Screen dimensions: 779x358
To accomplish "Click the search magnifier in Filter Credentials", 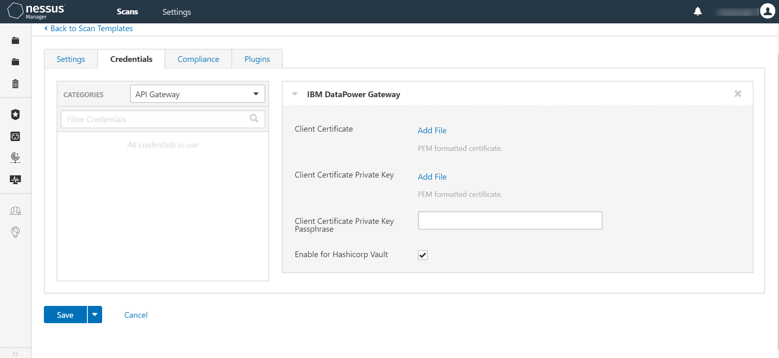I will click(x=254, y=119).
